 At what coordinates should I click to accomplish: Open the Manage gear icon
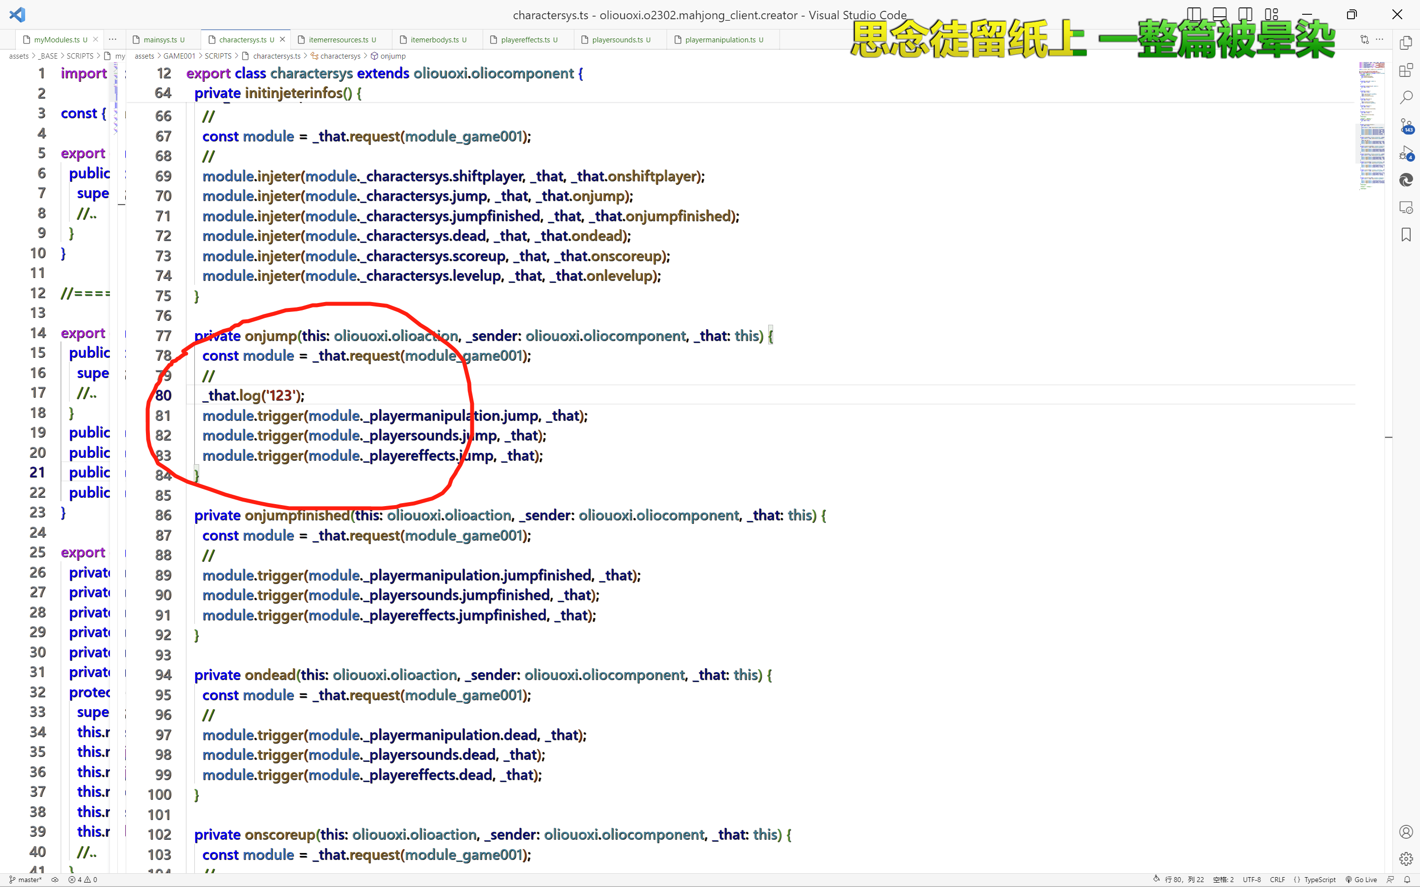pyautogui.click(x=1406, y=858)
